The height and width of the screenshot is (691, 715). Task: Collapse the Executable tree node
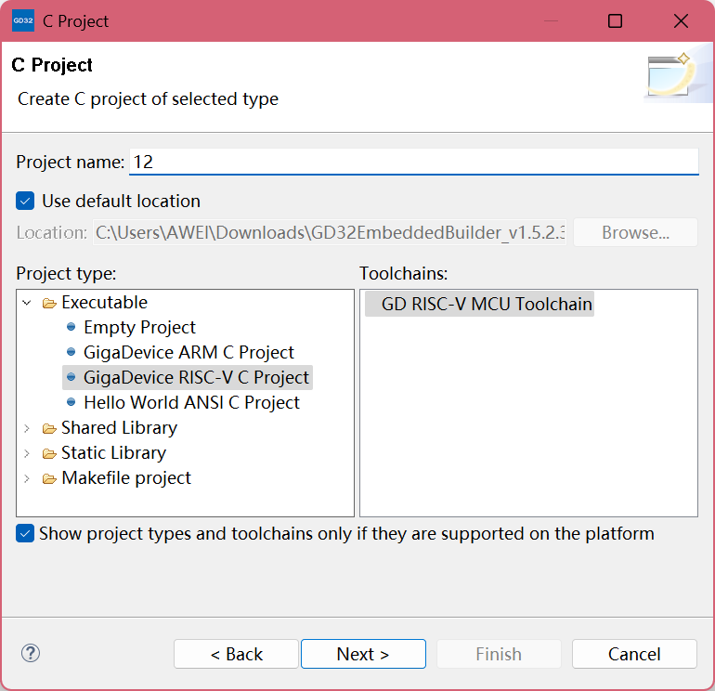click(x=27, y=303)
